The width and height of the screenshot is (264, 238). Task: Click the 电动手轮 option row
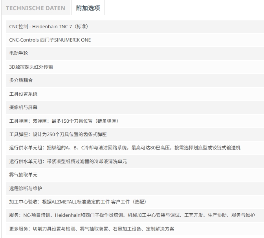coord(135,53)
